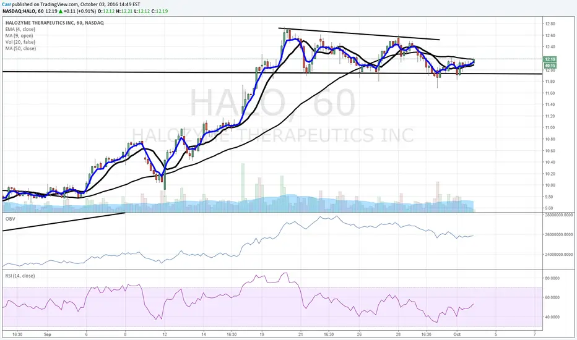The height and width of the screenshot is (340, 577).
Task: Click the 5 date label on time axis
Action: (496, 334)
